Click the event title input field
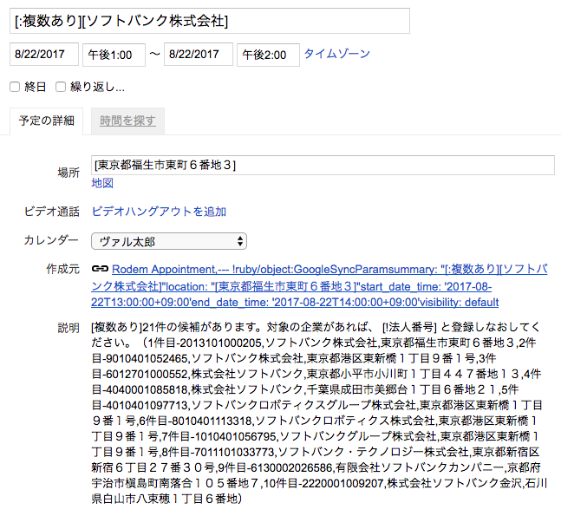 click(x=209, y=21)
